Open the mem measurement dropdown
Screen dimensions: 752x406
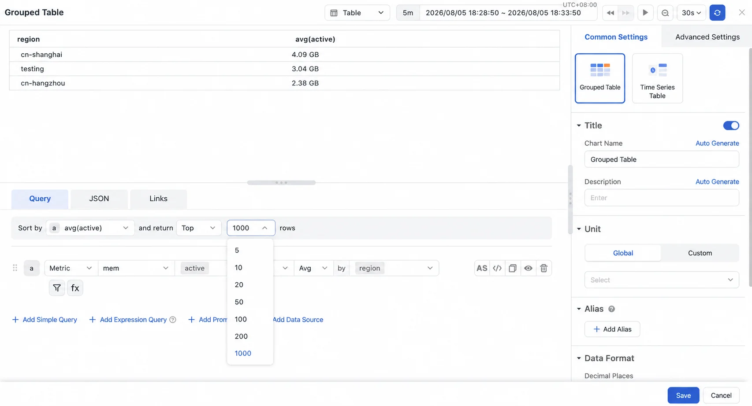[136, 268]
